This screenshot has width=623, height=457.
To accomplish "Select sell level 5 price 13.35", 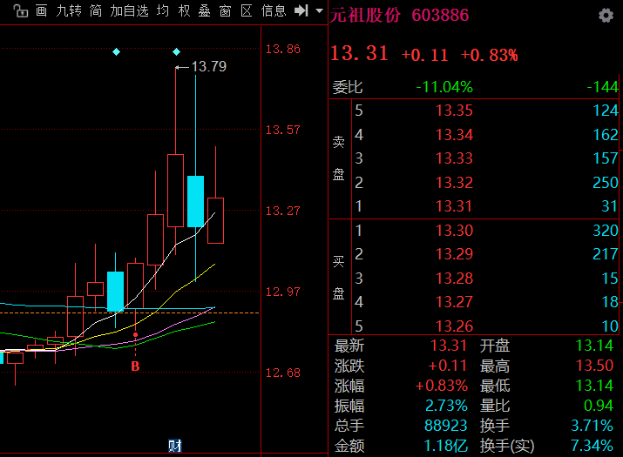I will [454, 111].
